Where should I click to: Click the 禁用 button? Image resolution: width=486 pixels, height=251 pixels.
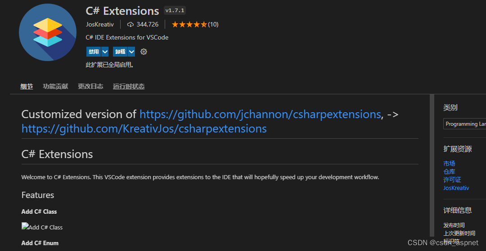pyautogui.click(x=94, y=52)
